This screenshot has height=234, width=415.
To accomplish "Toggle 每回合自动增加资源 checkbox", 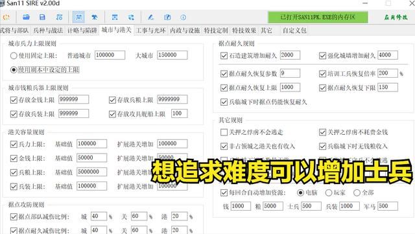I will (224, 193).
